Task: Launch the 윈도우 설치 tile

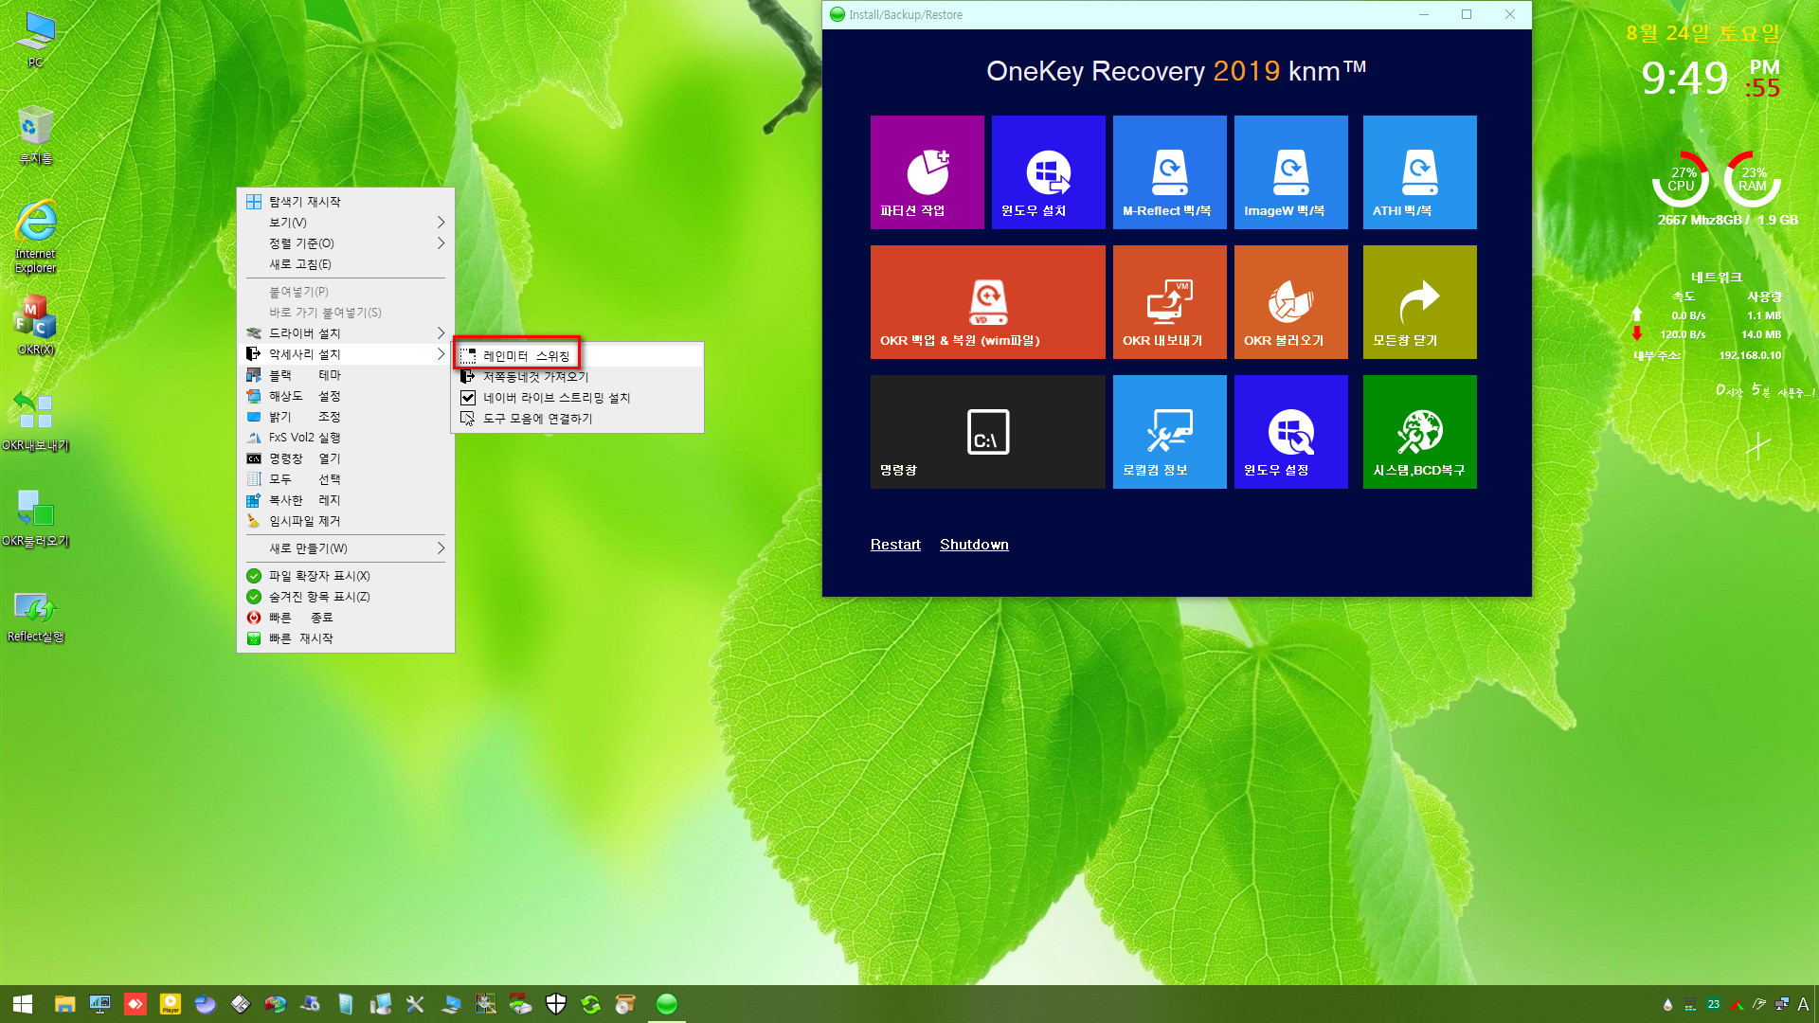Action: tap(1048, 172)
